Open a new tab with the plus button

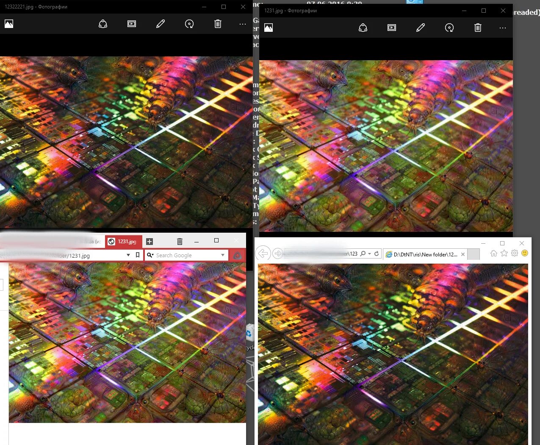pyautogui.click(x=149, y=242)
